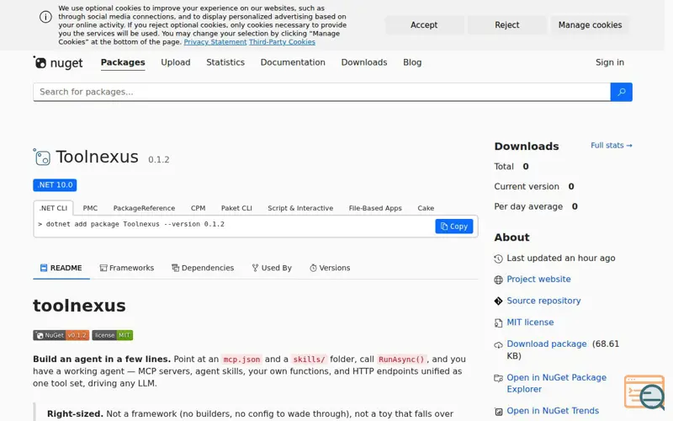Open the Third-Party Cookies link

(282, 41)
